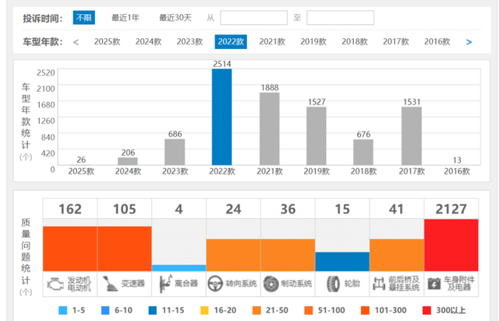Open the start date (从) field
The image size is (499, 321).
click(x=253, y=18)
